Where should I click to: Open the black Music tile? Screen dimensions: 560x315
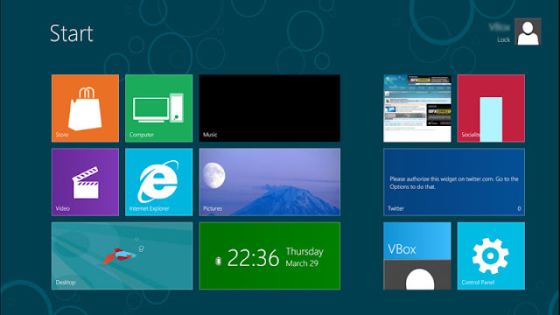click(269, 108)
